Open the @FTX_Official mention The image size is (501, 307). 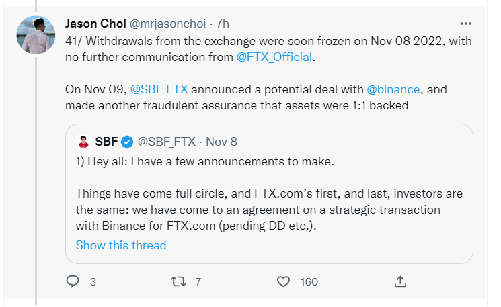point(274,56)
